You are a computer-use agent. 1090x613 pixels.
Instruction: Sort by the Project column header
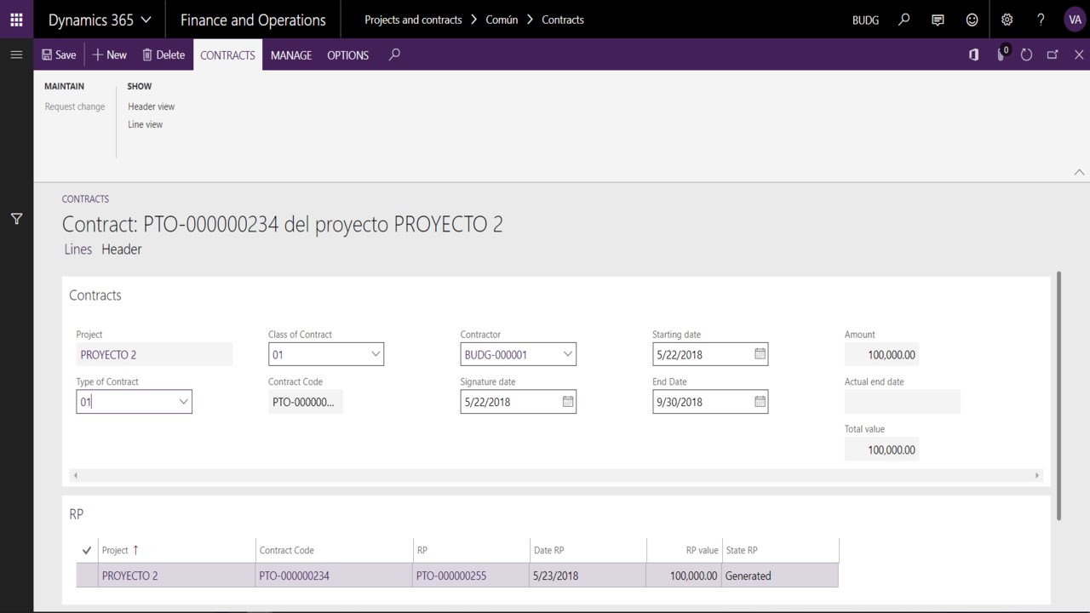tap(177, 550)
